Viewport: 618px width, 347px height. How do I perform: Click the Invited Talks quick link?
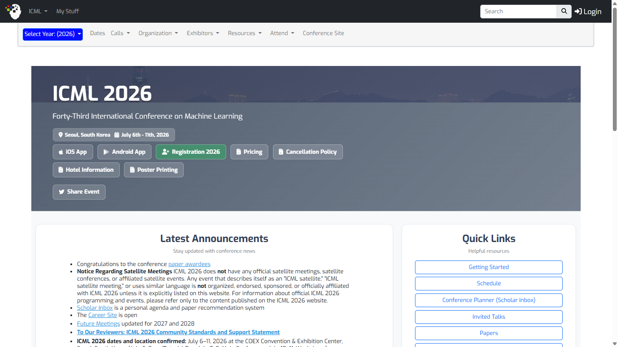tap(489, 317)
